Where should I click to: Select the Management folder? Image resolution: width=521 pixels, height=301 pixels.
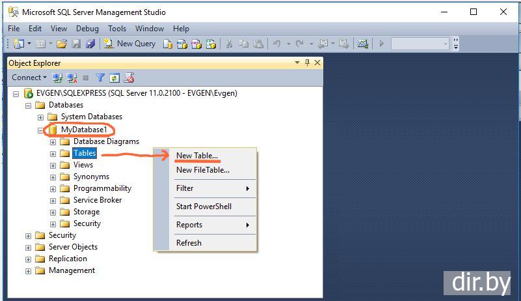72,270
